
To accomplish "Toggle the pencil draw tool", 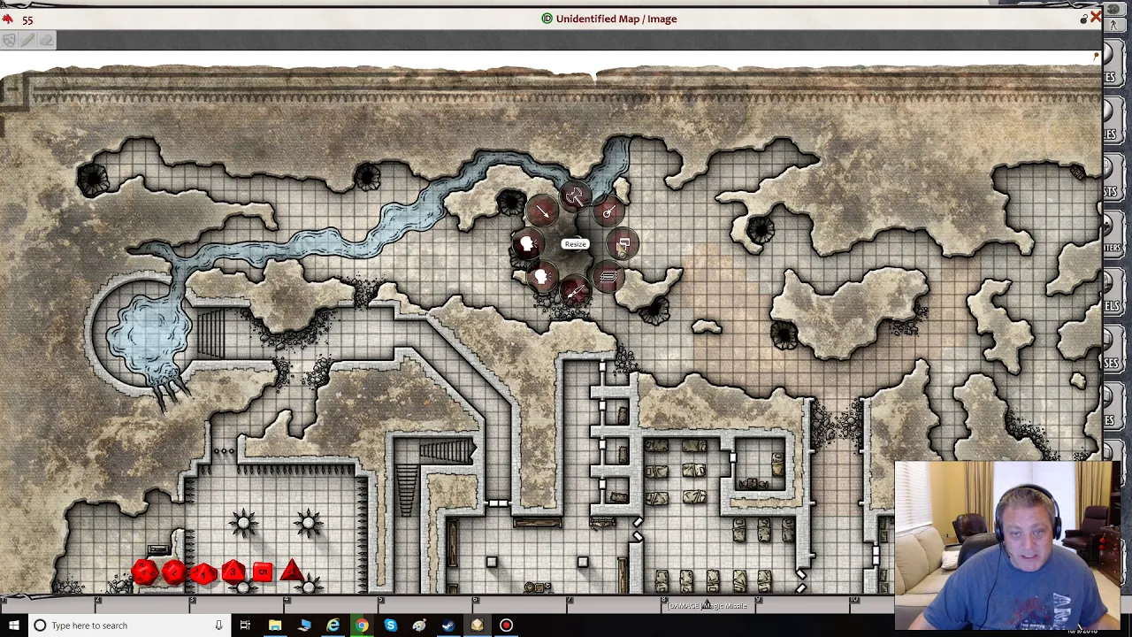I will point(27,40).
